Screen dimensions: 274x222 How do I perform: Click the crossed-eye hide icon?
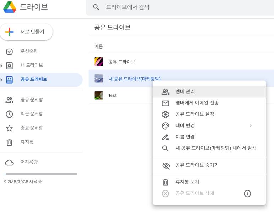coord(166,166)
